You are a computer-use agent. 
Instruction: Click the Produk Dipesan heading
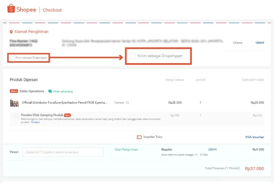[x=24, y=80]
